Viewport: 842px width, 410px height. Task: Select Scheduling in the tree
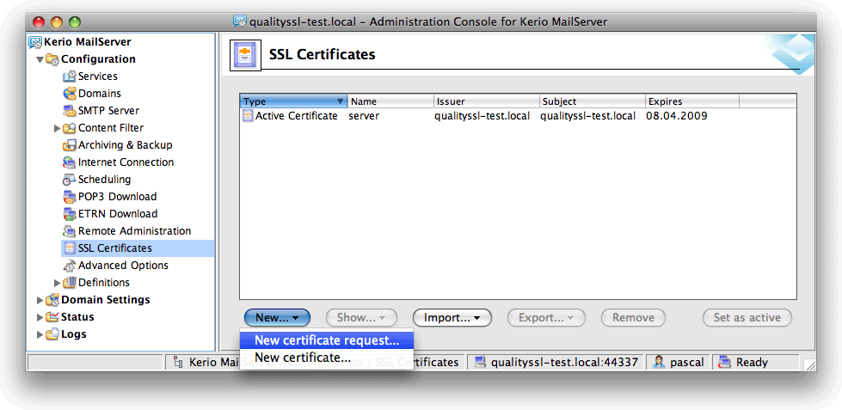click(x=105, y=180)
